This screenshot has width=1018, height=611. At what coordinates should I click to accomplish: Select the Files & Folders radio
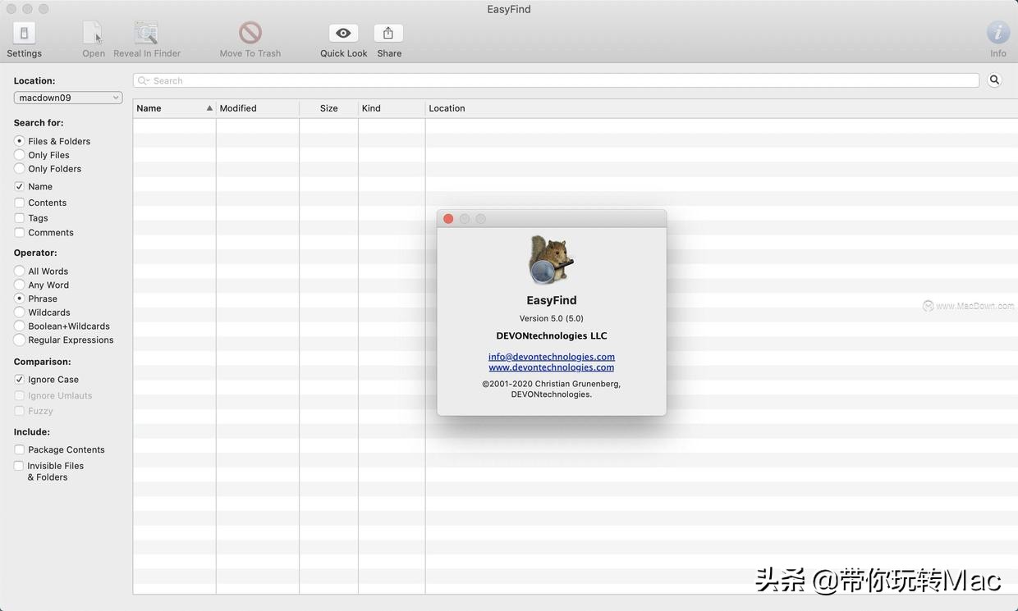click(20, 141)
